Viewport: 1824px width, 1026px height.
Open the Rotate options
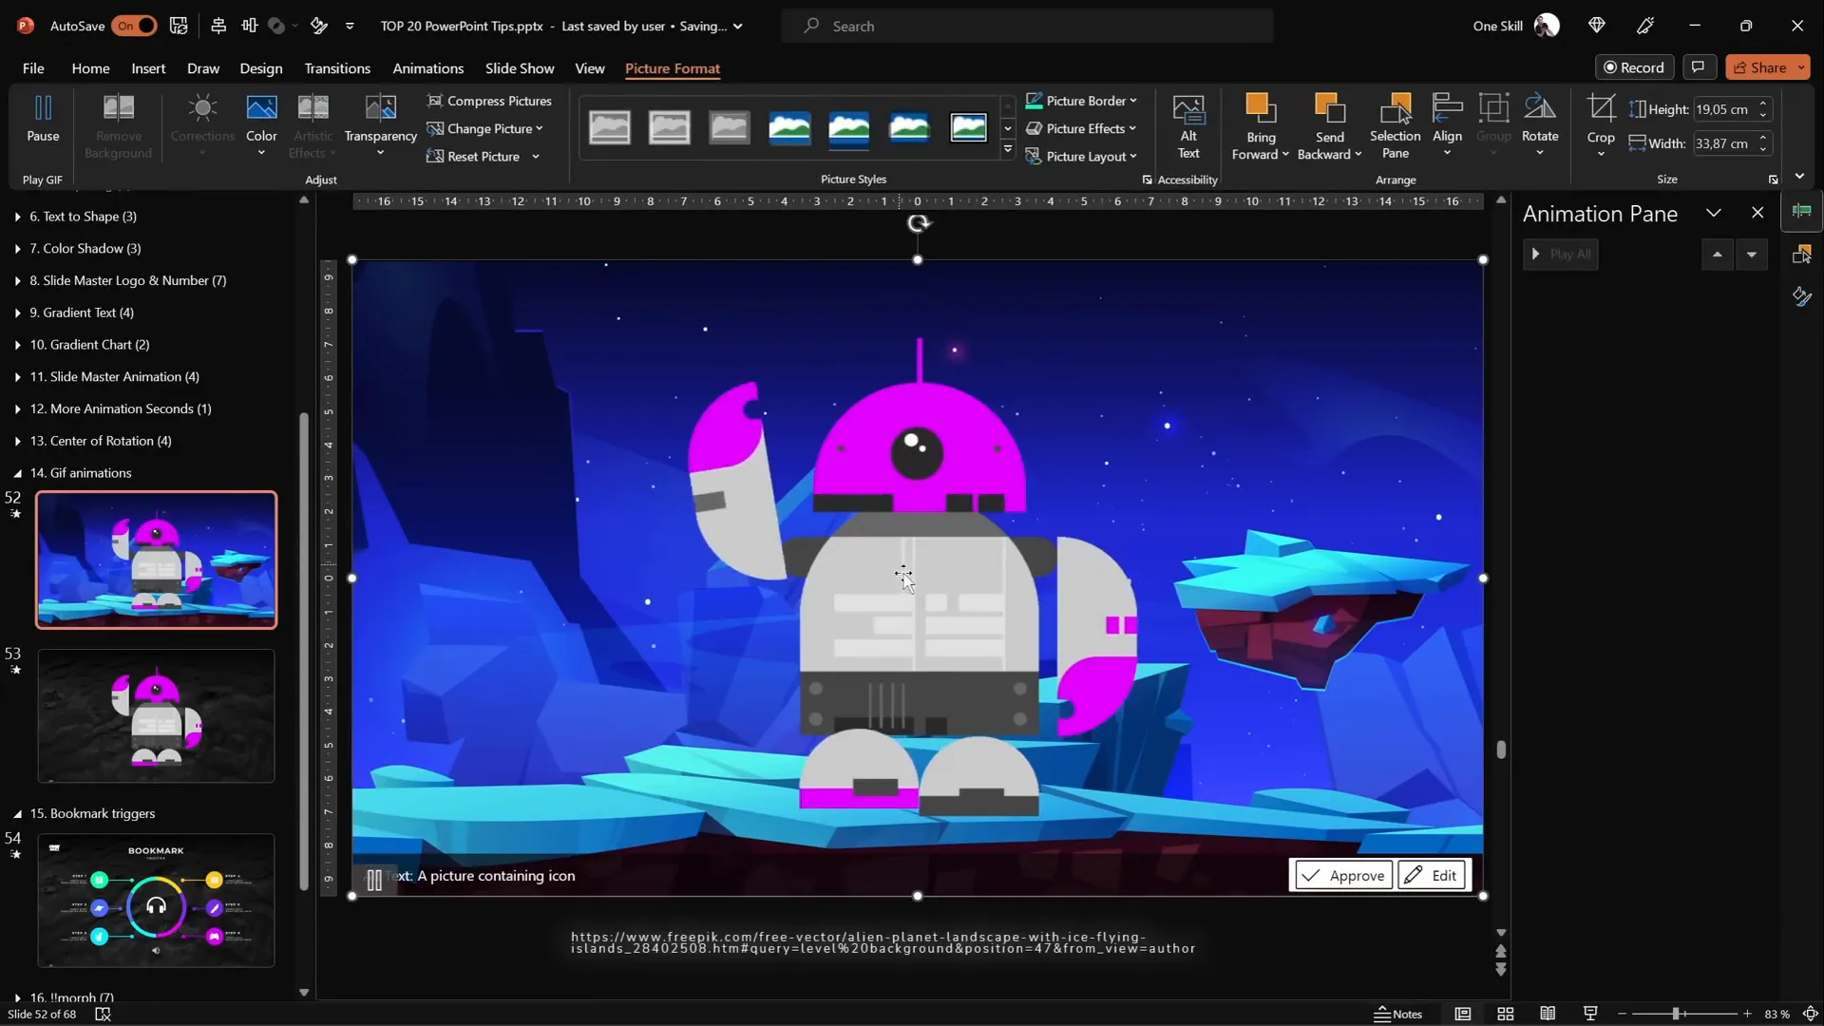coord(1540,125)
